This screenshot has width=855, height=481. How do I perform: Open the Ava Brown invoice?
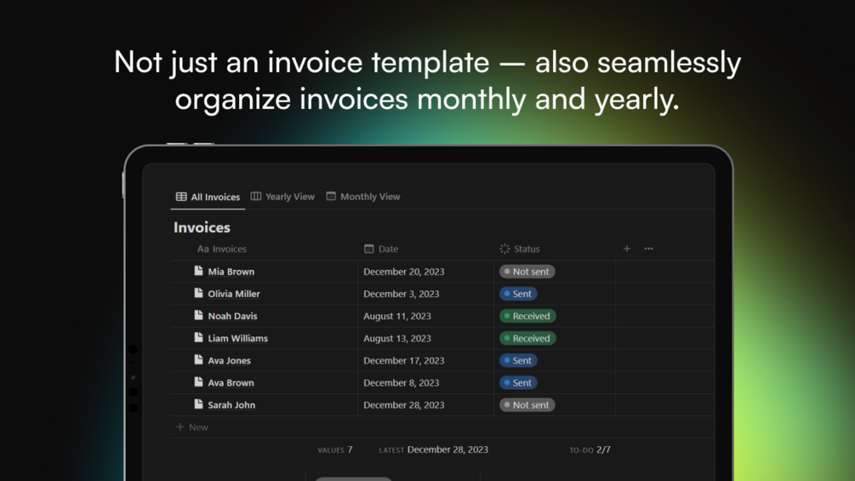231,383
